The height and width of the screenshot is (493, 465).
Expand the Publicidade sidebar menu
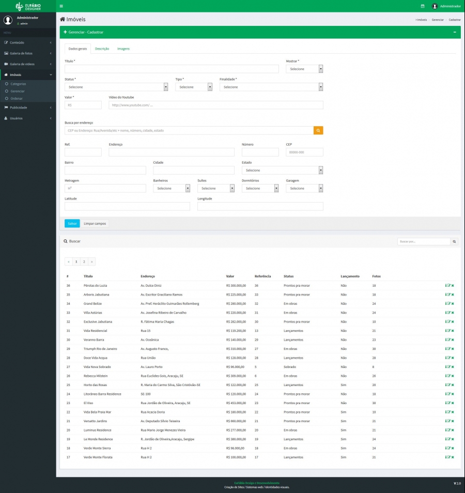pos(28,107)
